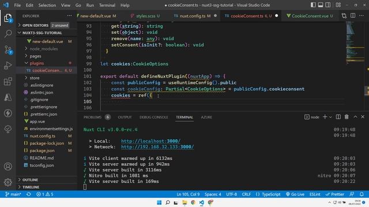The height and width of the screenshot is (207, 369).
Task: Open the Extensions view
Action: (x=8, y=82)
